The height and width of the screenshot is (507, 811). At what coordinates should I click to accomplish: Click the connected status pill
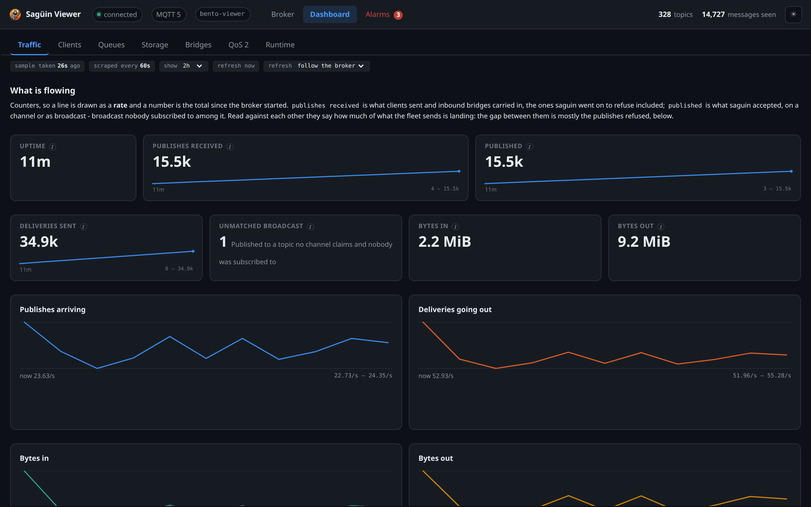[117, 14]
